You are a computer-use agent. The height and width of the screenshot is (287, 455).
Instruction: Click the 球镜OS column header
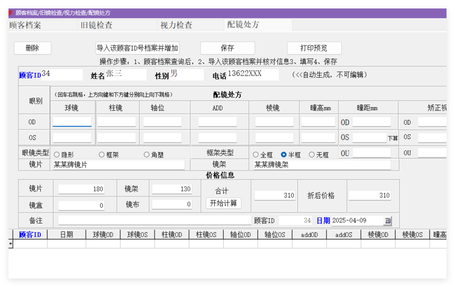coord(138,235)
